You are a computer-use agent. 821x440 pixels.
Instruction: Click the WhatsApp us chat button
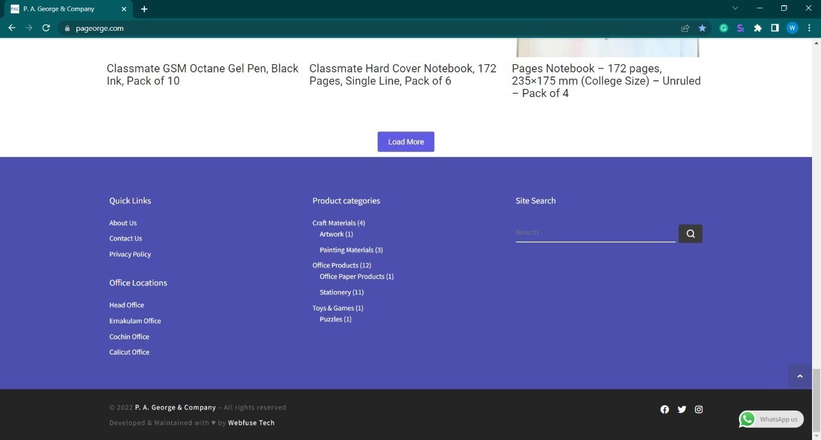(x=771, y=419)
